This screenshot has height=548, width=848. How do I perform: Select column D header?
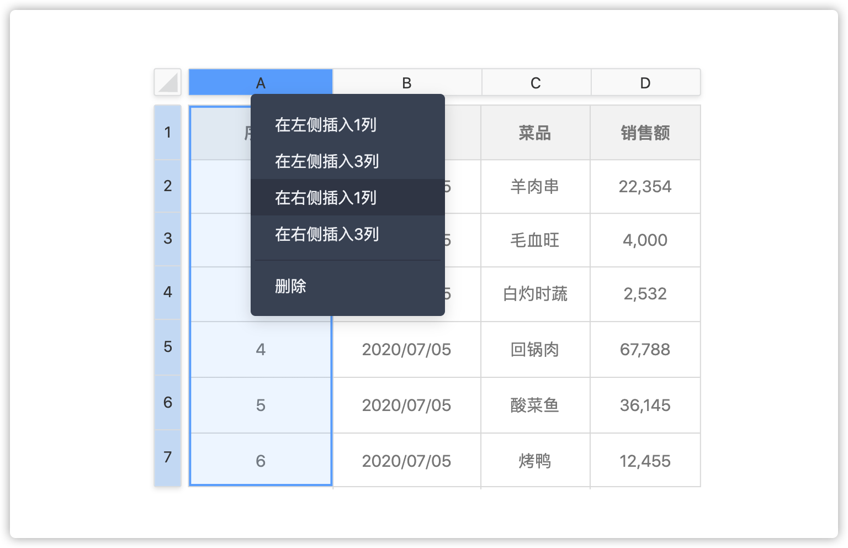click(645, 83)
